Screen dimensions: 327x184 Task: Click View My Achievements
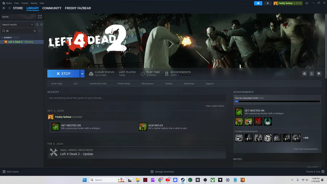pyautogui.click(x=306, y=149)
